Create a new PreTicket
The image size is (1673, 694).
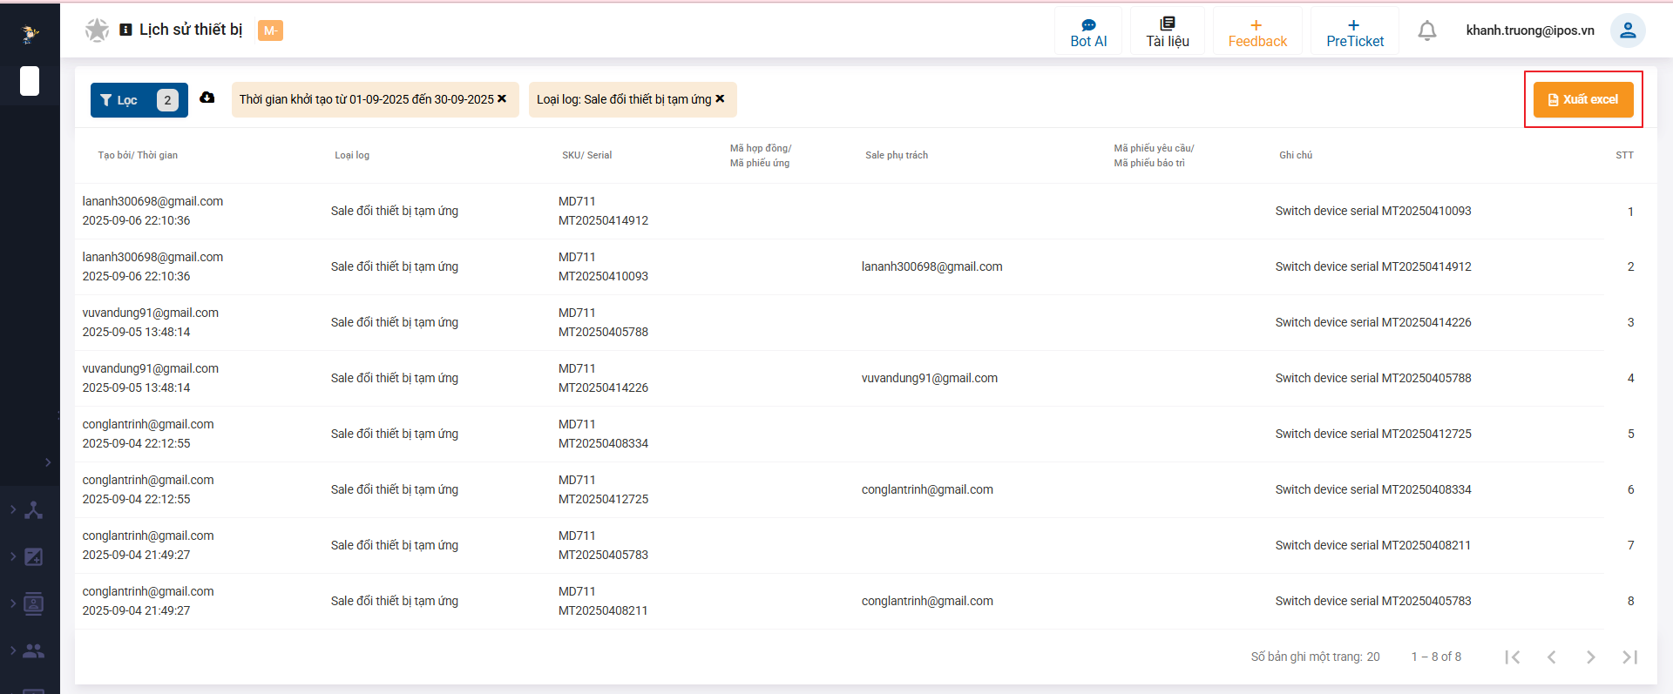(1355, 33)
